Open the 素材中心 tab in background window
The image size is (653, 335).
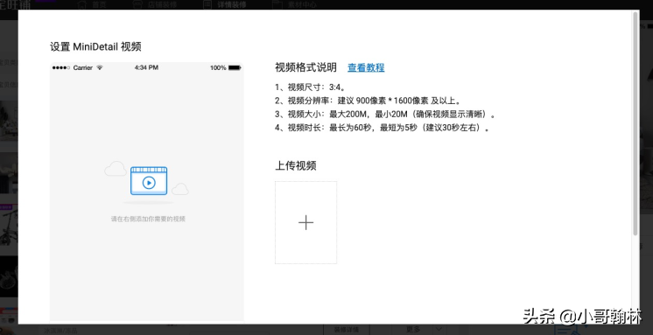tap(302, 5)
